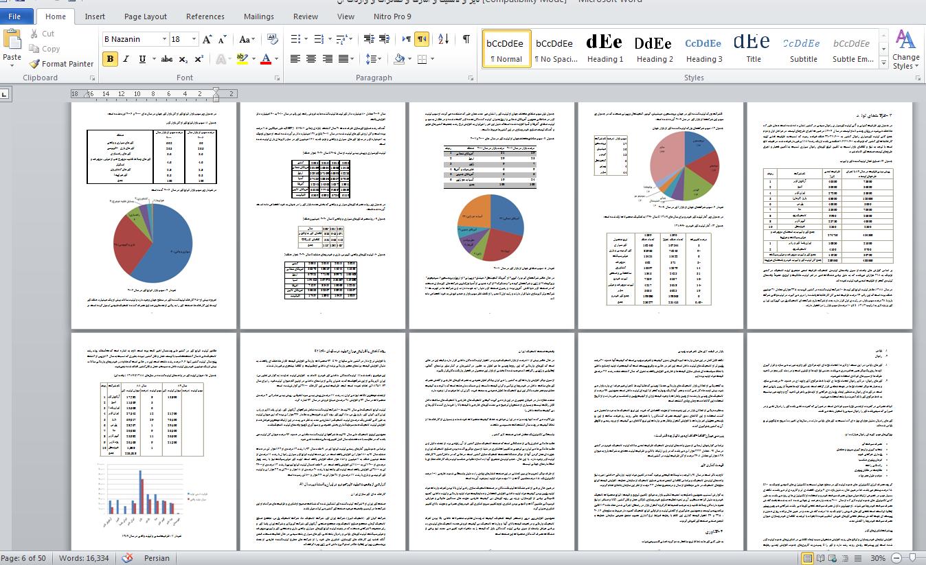Click the Sort A-Z icon
This screenshot has height=565, width=926.
(443, 39)
